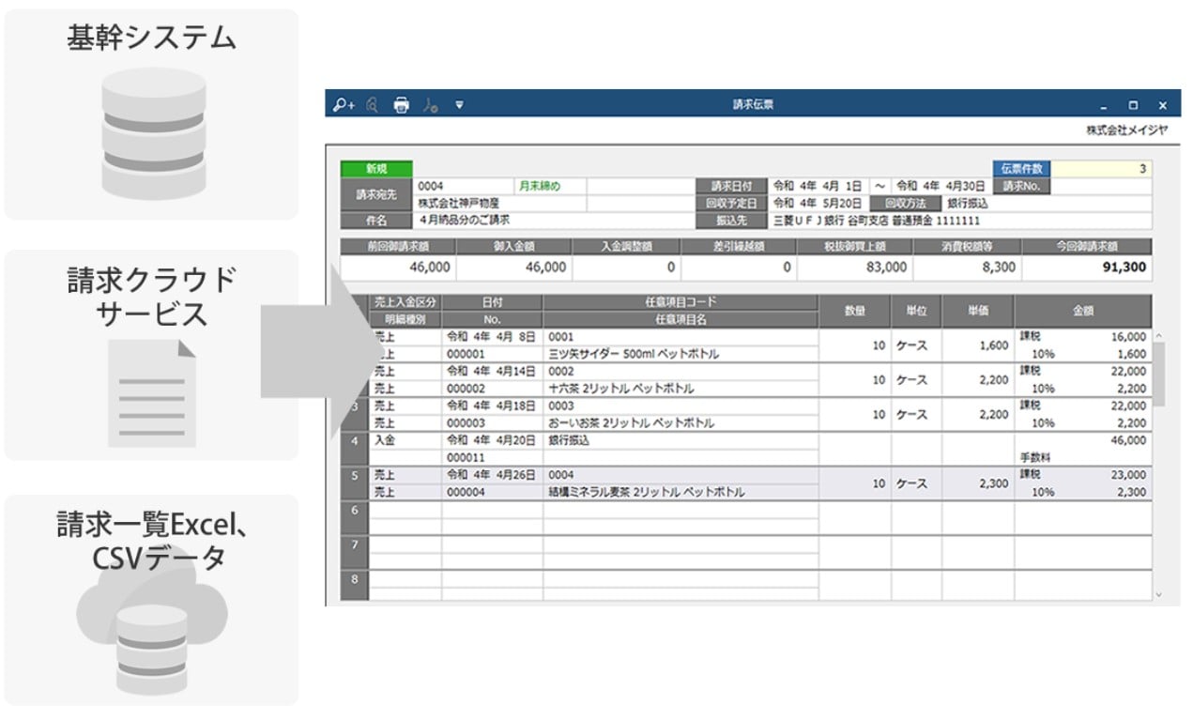Click the 請求宛先 label button
Viewport: 1193px width, 720px height.
click(x=376, y=194)
